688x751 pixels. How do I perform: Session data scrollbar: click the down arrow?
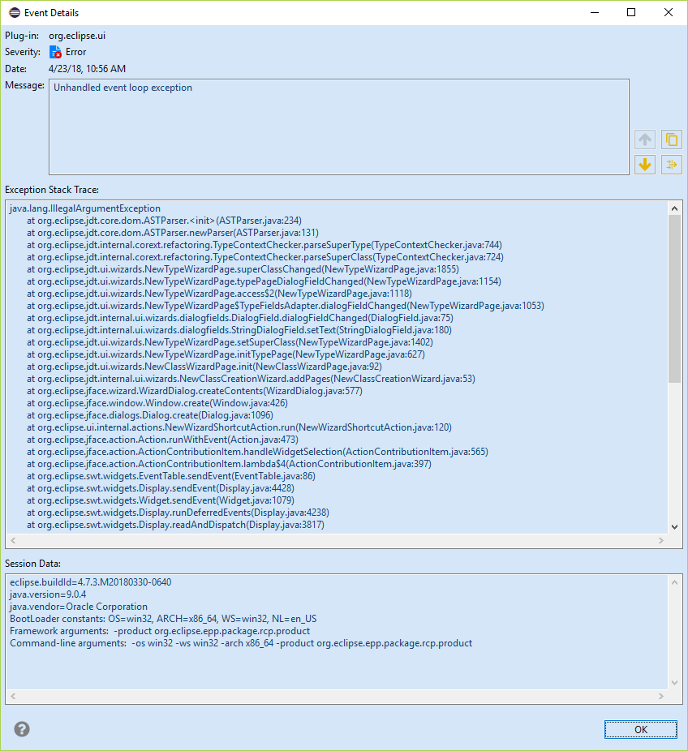(x=674, y=683)
